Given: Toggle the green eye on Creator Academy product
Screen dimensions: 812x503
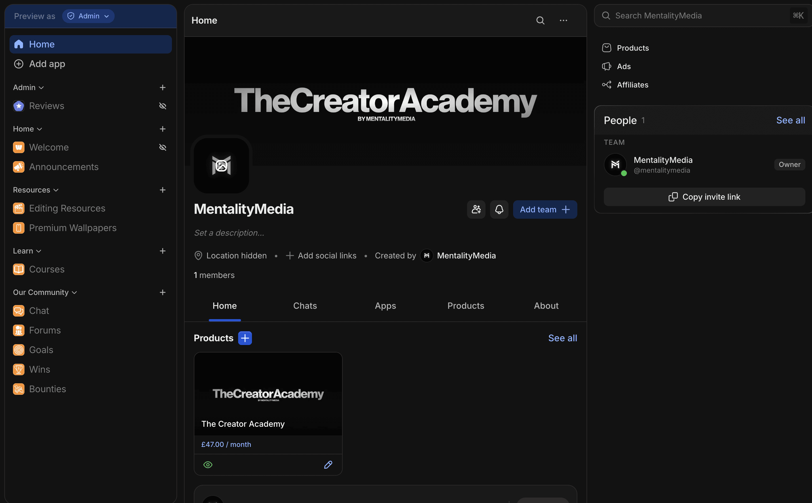Looking at the screenshot, I should tap(208, 464).
